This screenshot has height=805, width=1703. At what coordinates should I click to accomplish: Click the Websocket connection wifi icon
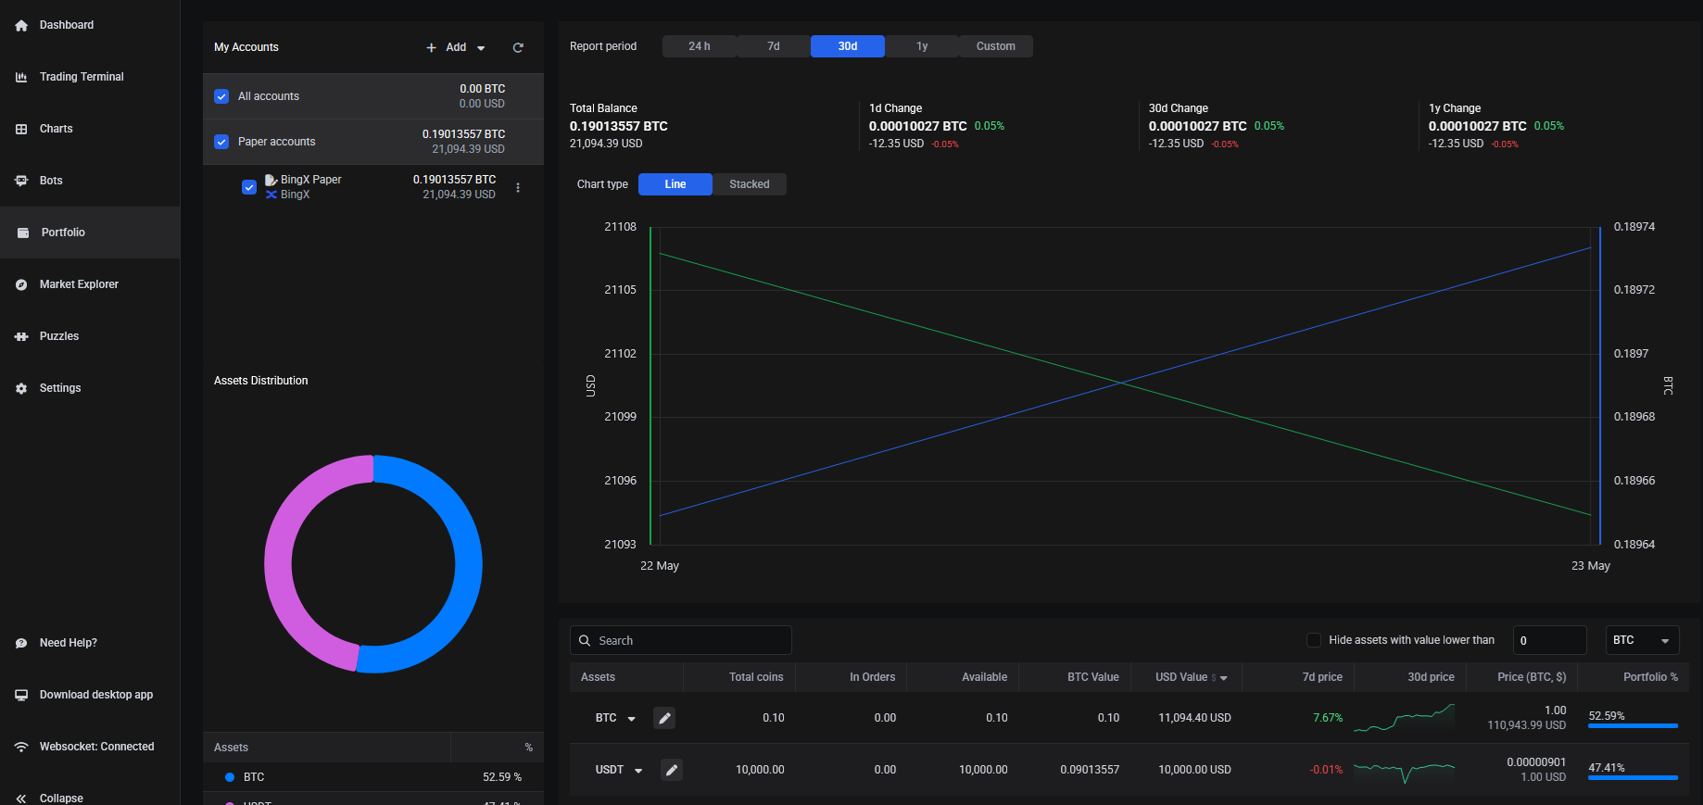pyautogui.click(x=21, y=747)
